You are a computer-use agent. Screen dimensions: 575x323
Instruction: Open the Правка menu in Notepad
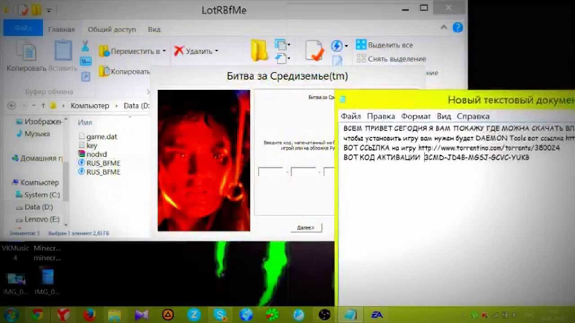(x=381, y=116)
